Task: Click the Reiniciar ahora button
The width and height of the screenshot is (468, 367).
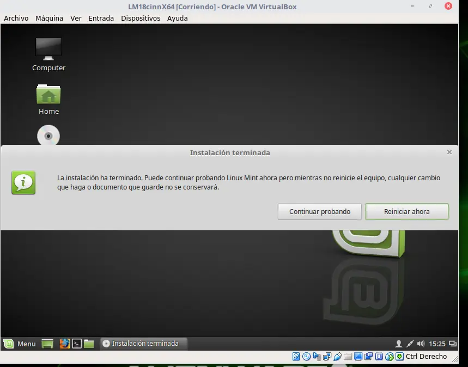Action: coord(407,212)
